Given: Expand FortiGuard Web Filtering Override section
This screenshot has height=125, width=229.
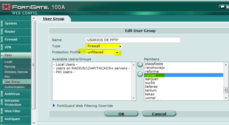Looking at the screenshot, I should point(54,105).
